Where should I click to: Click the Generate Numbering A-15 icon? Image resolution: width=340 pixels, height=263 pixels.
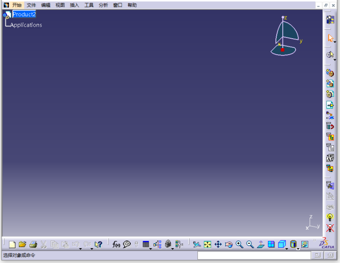pos(330,158)
